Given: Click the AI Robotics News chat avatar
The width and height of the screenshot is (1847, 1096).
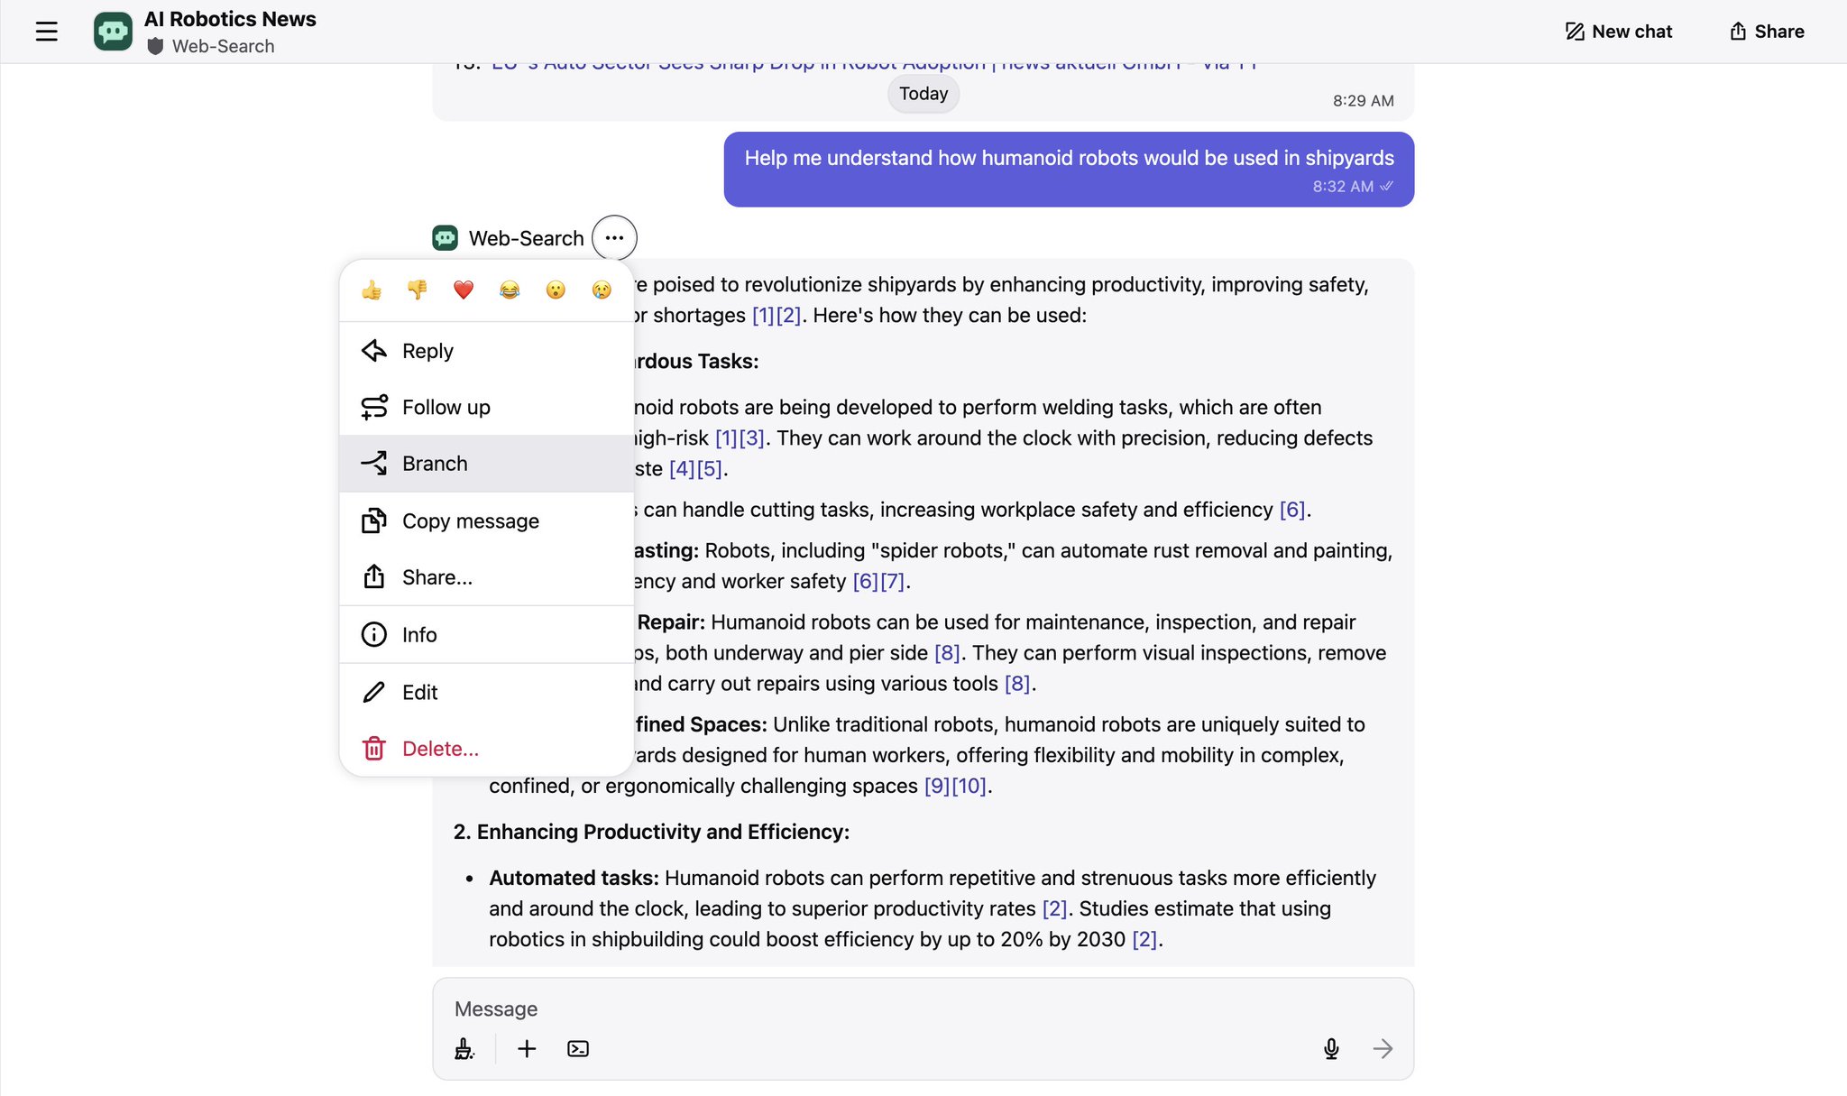Looking at the screenshot, I should [x=113, y=32].
